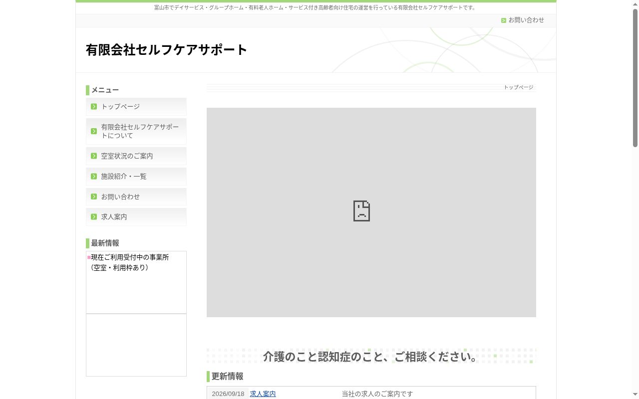
Task: Select 施設紹介・一覧 from sidebar menu
Action: click(x=136, y=177)
